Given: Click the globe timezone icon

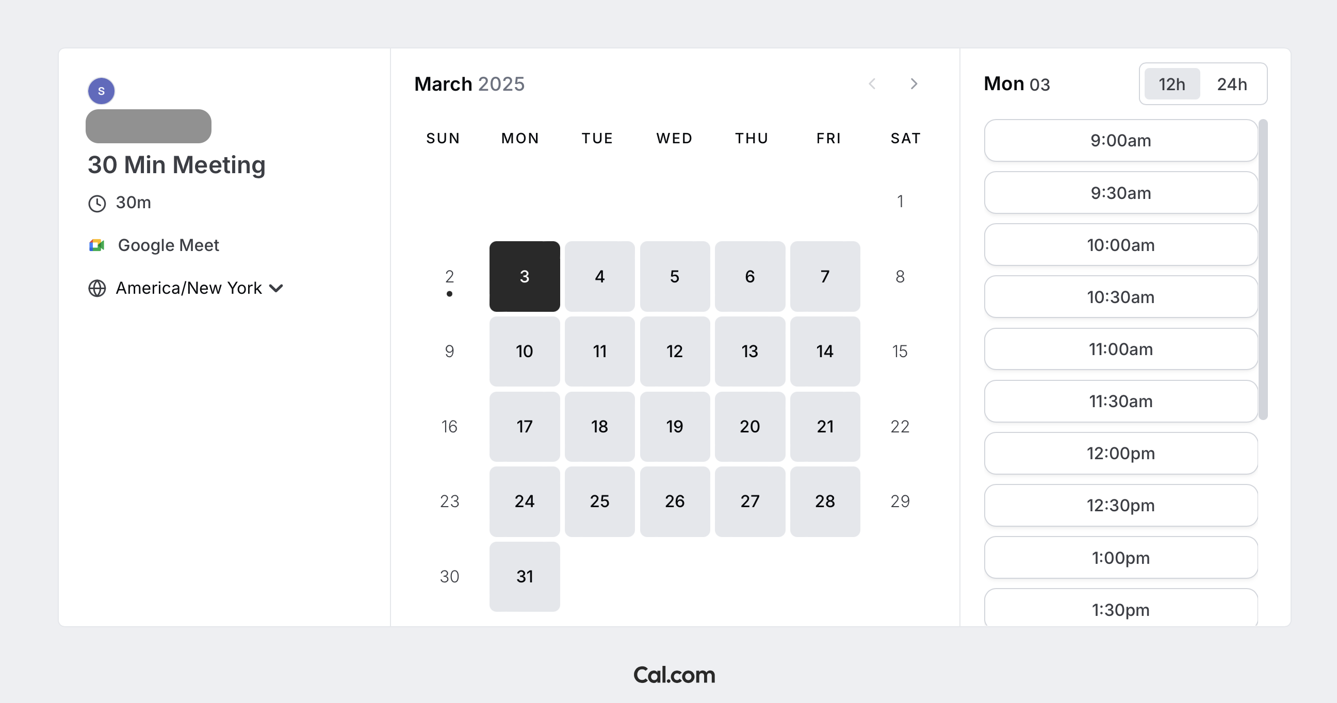Looking at the screenshot, I should pyautogui.click(x=97, y=288).
